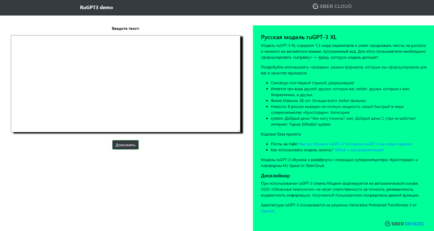Select the example 'Физик Максим, 28 лет' prompt
Image resolution: width=434 pixels, height=231 pixels.
319,100
